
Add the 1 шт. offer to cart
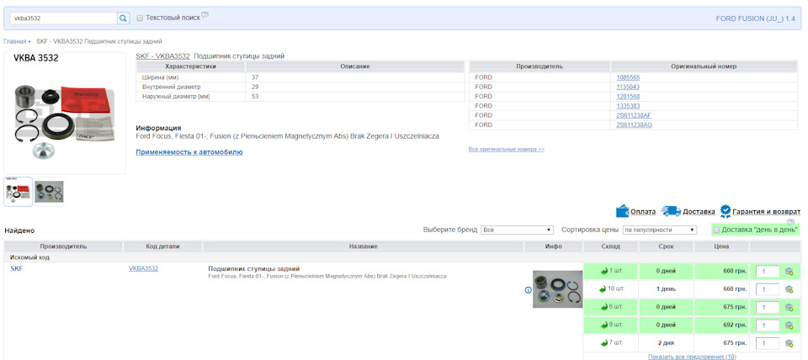[789, 272]
